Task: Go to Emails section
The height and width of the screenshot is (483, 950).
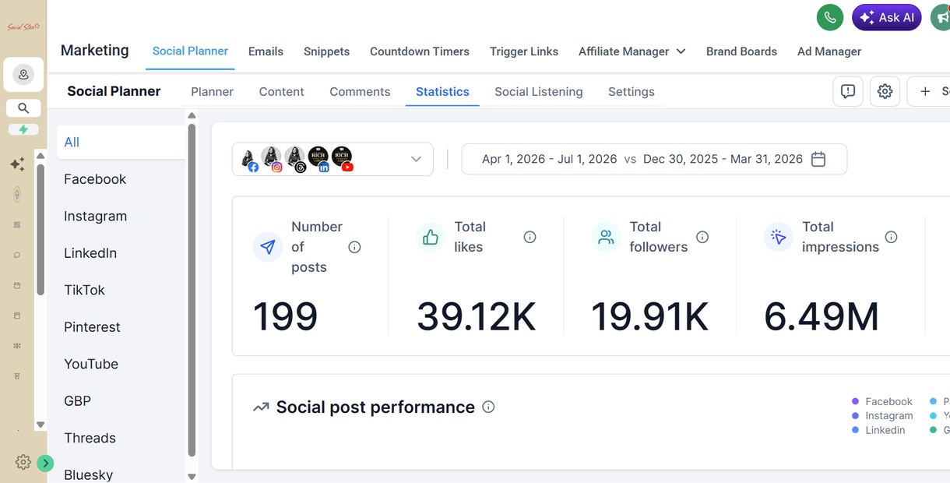Action: tap(266, 51)
